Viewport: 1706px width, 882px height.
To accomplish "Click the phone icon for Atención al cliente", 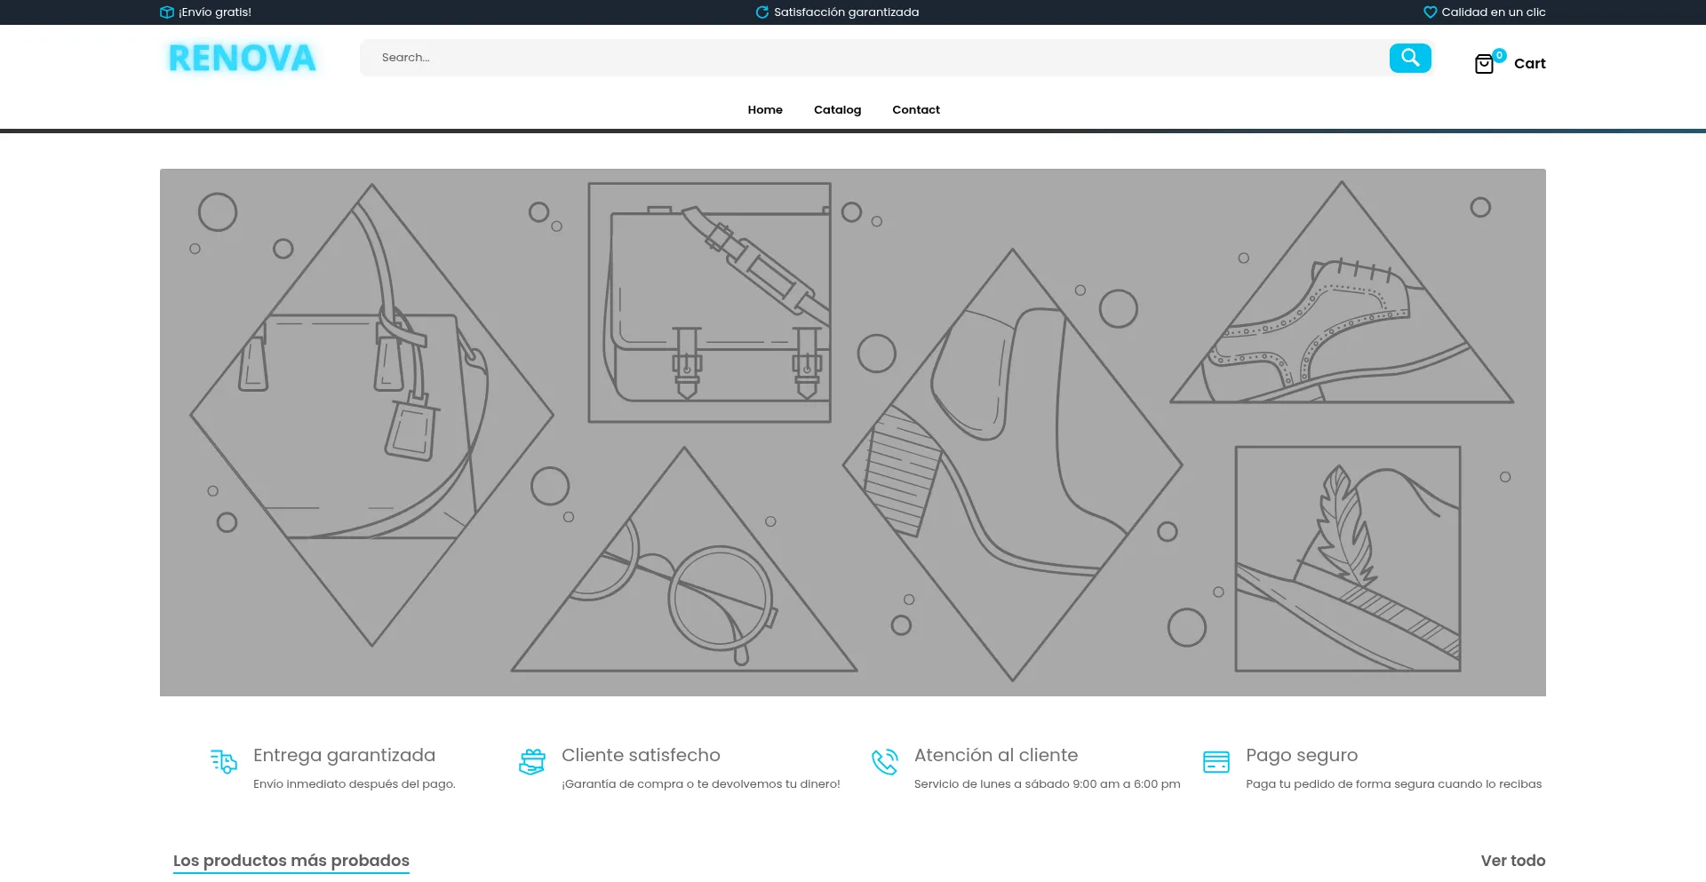I will click(x=884, y=761).
